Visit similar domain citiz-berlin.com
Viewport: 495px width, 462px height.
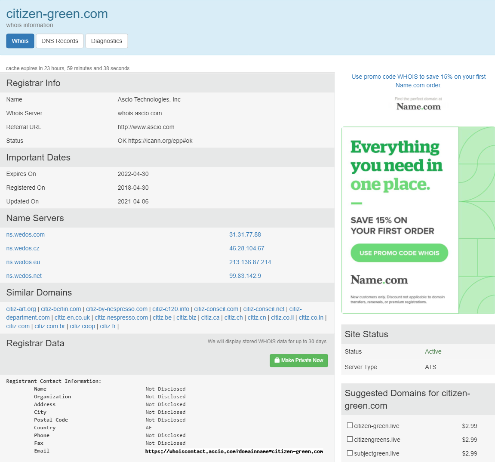61,309
